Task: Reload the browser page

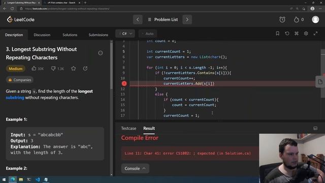Action: coord(12,9)
